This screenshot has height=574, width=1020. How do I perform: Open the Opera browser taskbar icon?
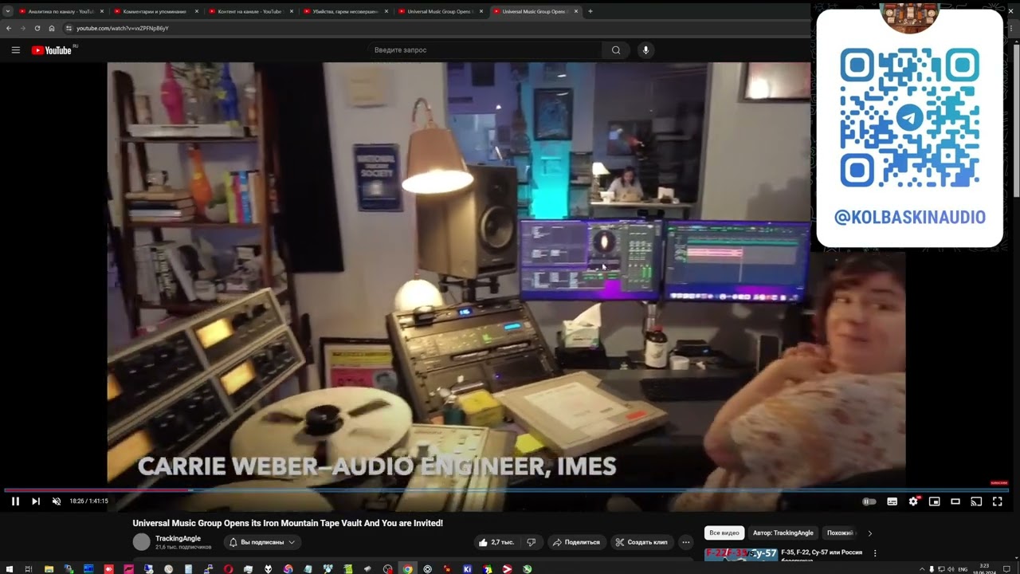228,569
